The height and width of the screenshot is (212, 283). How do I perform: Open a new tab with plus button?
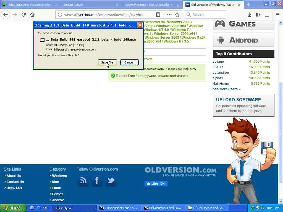(248, 5)
